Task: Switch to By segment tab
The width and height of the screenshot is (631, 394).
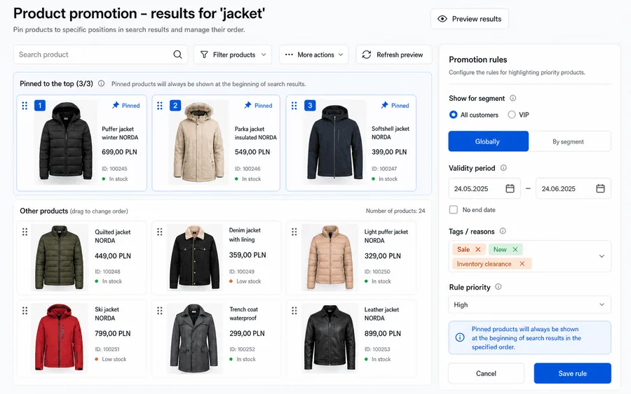Action: click(569, 141)
